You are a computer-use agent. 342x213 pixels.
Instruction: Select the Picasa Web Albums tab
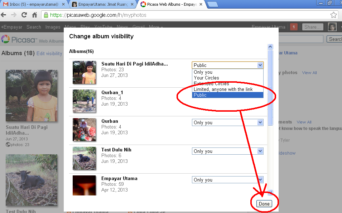[171, 4]
